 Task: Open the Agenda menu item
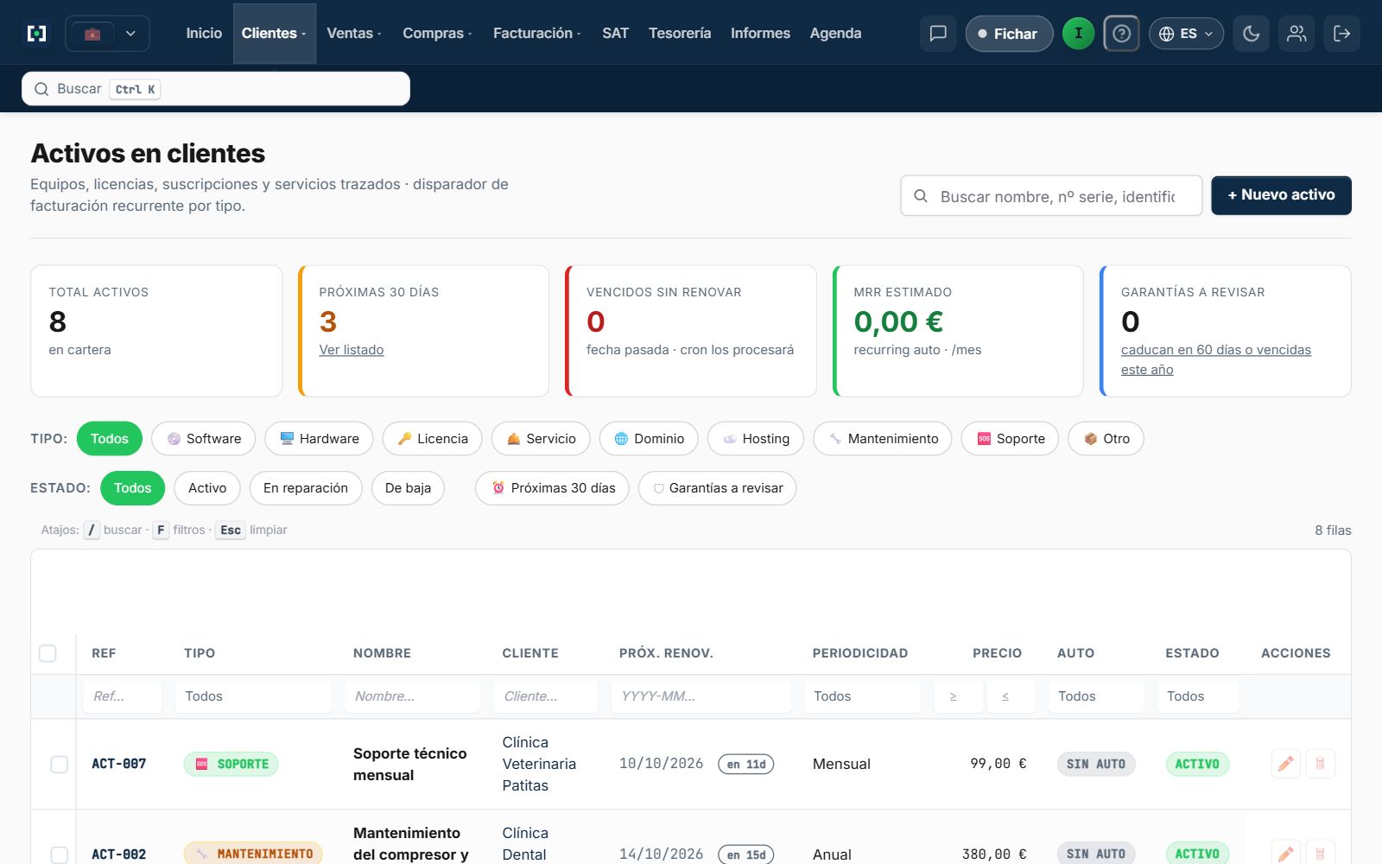click(x=835, y=34)
